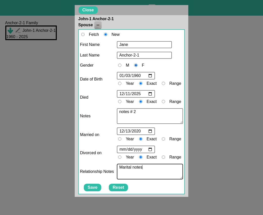This screenshot has height=215, width=263.
Task: Set Married on to Year mode
Action: [120, 139]
